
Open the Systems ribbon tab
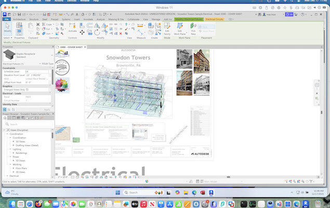66,19
